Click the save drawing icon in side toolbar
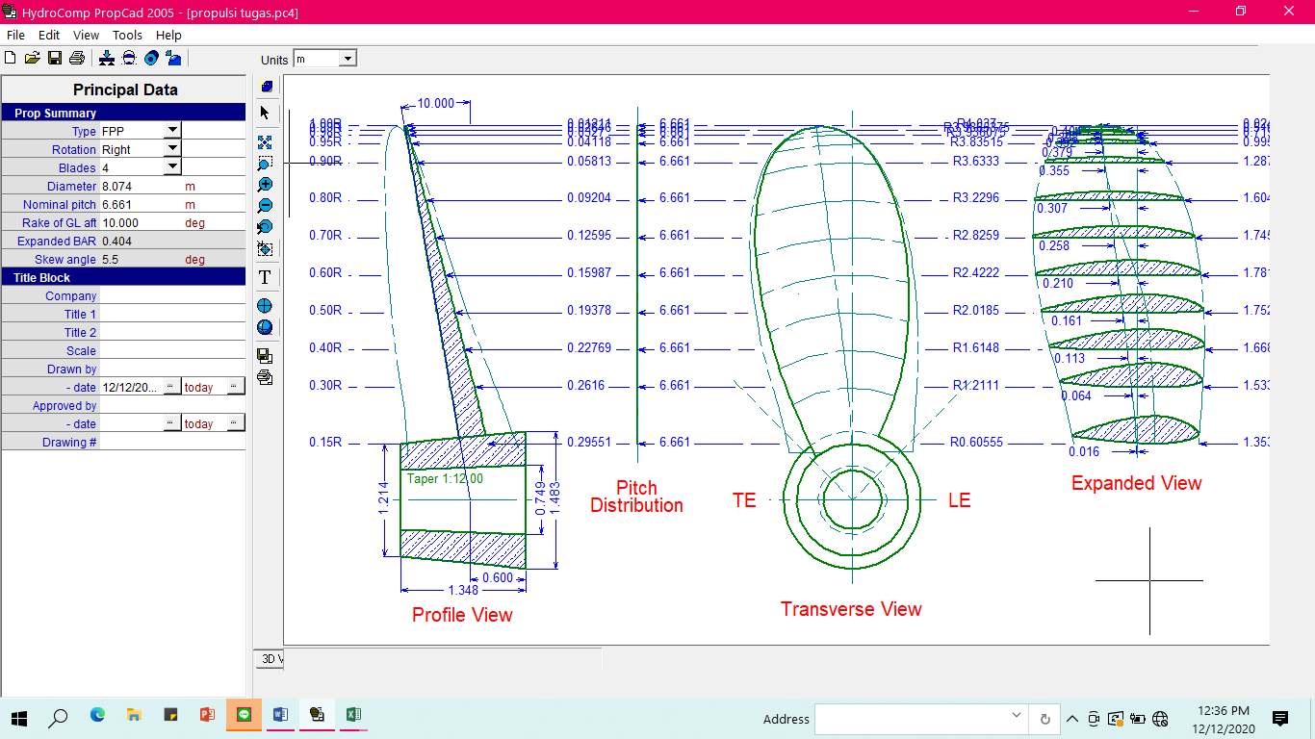This screenshot has width=1315, height=739. click(x=266, y=356)
